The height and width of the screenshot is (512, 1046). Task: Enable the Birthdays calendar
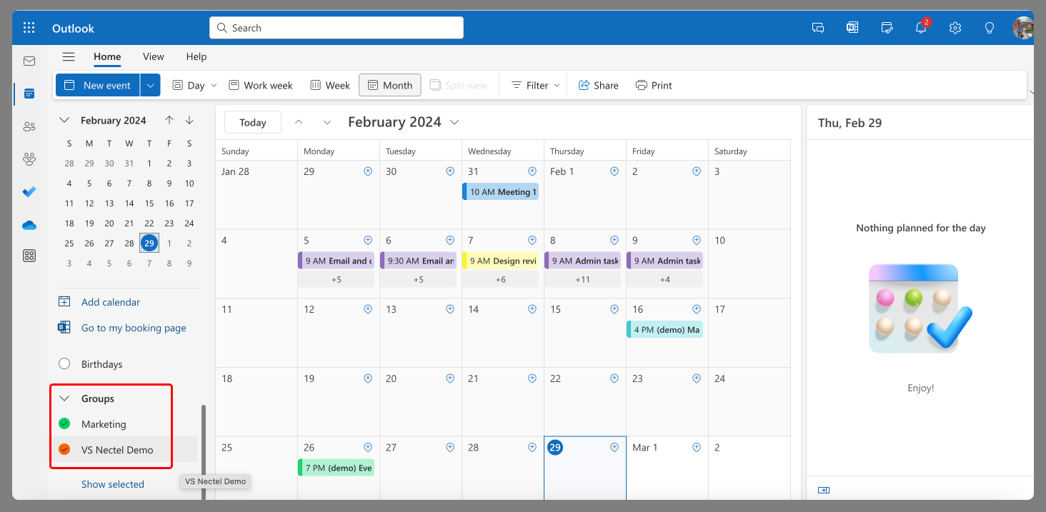(64, 363)
